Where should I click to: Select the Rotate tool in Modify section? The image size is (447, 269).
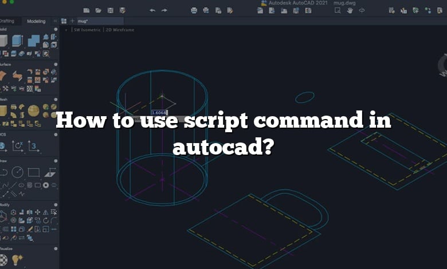[46, 220]
